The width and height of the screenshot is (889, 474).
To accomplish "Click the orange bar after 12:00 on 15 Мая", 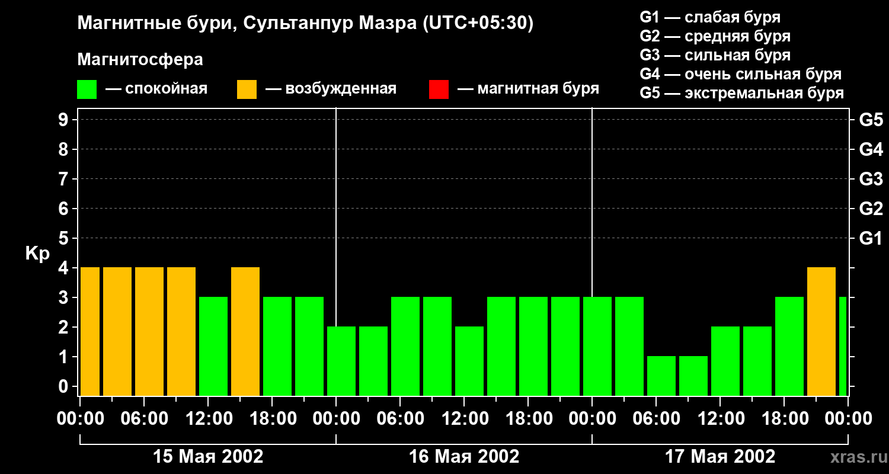I will 245,331.
